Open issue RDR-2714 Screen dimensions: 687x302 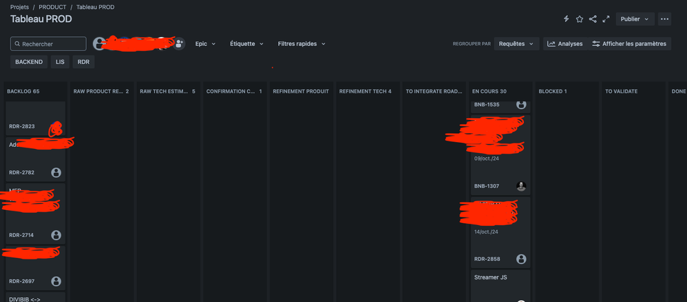tap(22, 235)
